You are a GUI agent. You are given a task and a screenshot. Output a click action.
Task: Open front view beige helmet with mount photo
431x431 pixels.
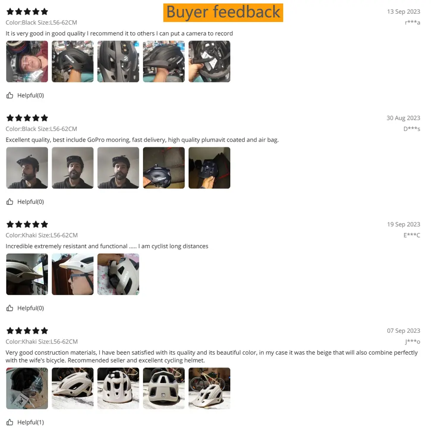coord(118,388)
